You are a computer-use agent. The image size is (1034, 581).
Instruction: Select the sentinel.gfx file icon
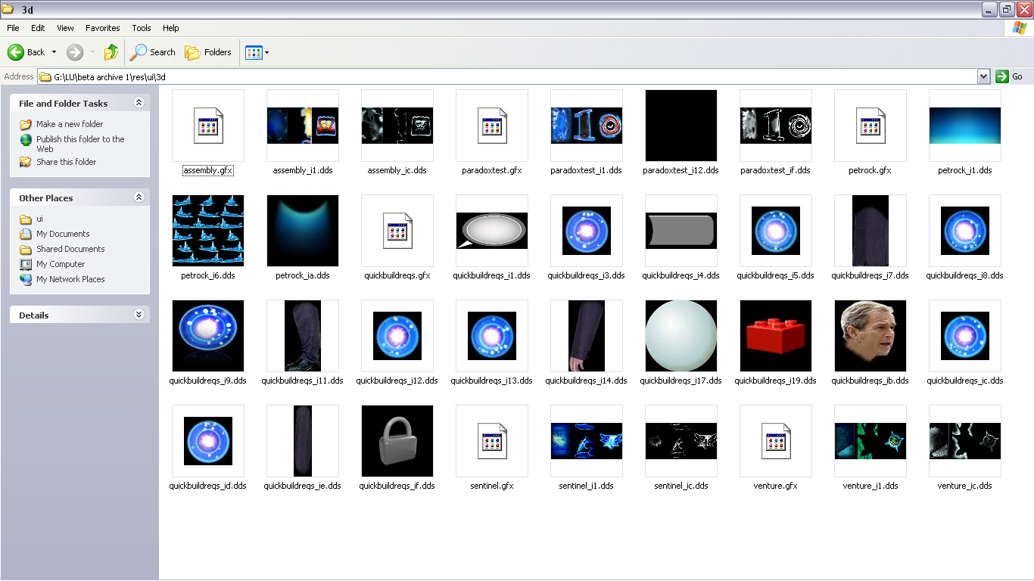pos(492,441)
